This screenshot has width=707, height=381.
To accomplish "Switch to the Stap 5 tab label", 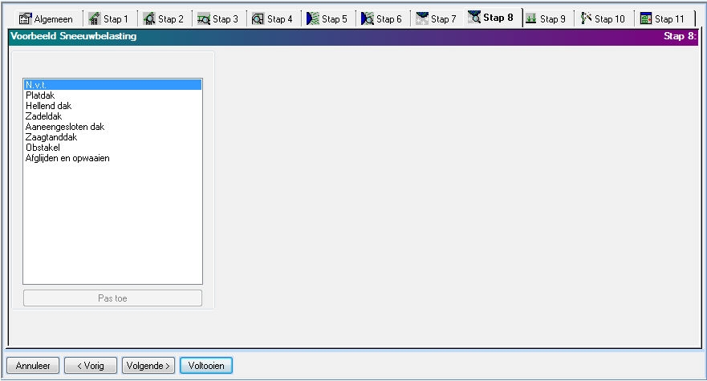I will 335,19.
